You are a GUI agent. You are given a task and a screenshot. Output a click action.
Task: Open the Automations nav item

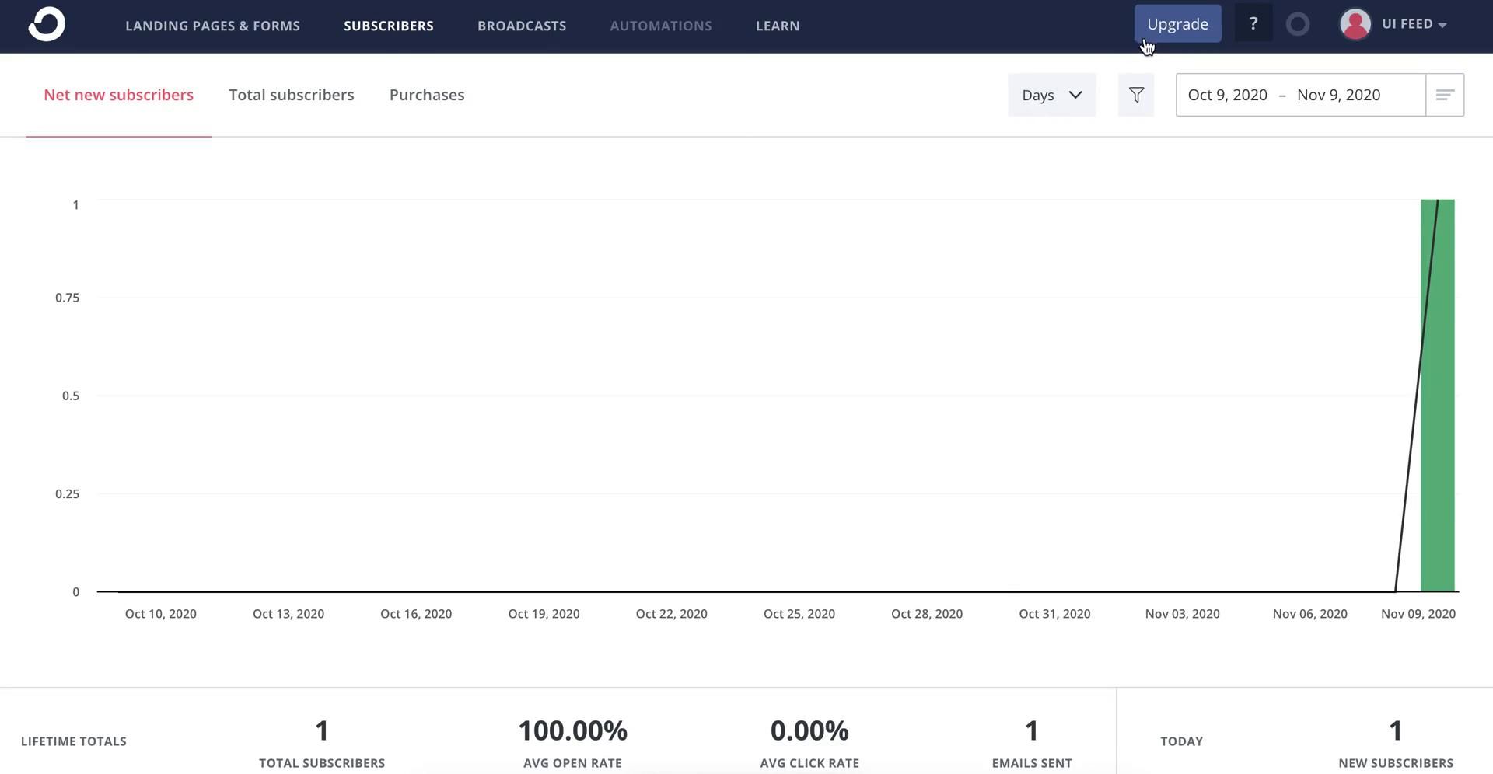(660, 26)
